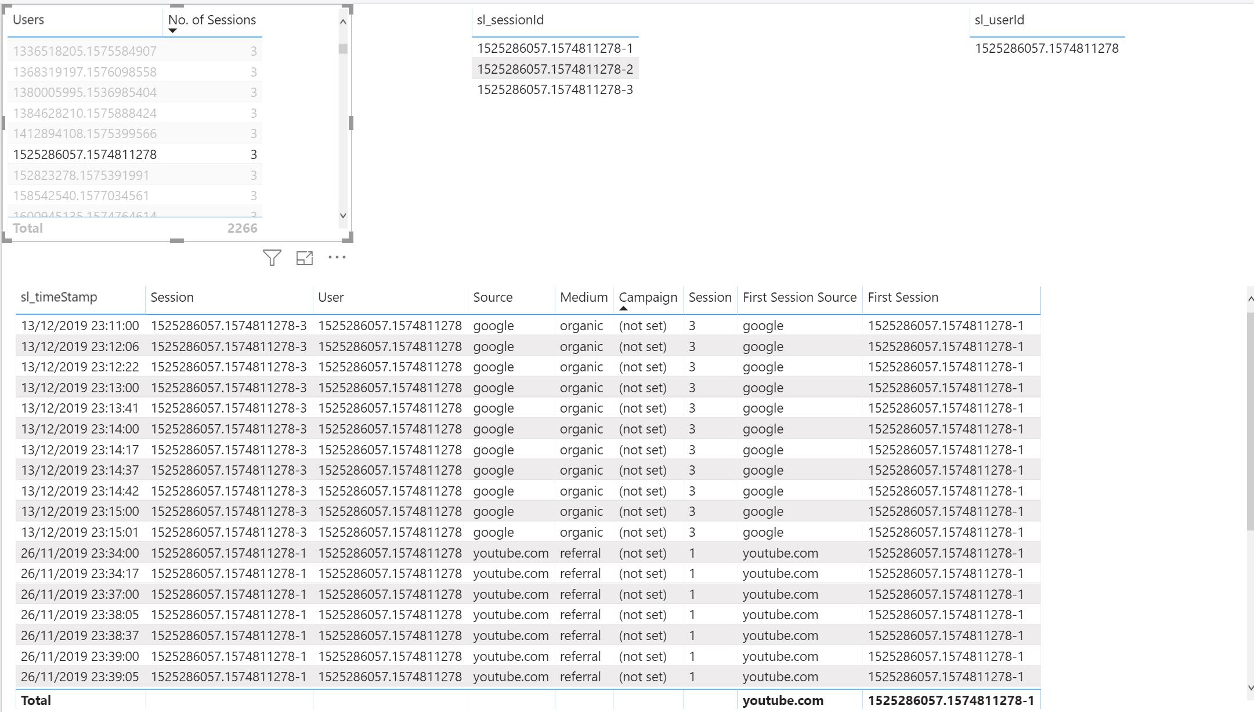Sort by sl_timeStamp column header
Screen dimensions: 1254x712
pyautogui.click(x=59, y=297)
